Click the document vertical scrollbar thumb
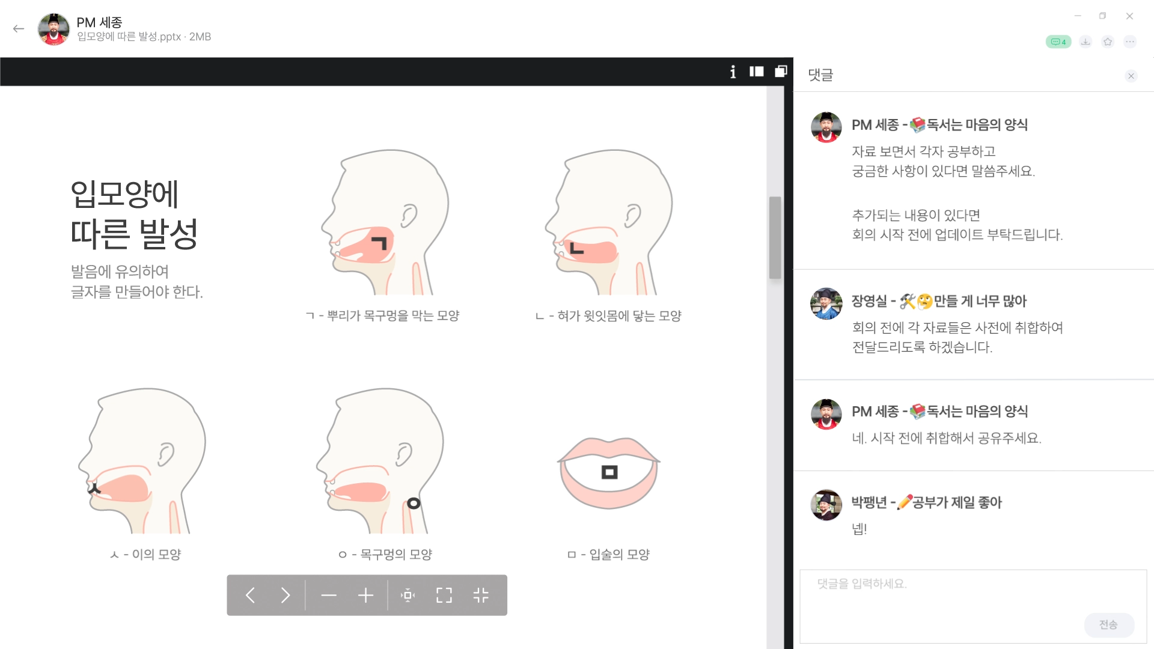 (x=775, y=237)
